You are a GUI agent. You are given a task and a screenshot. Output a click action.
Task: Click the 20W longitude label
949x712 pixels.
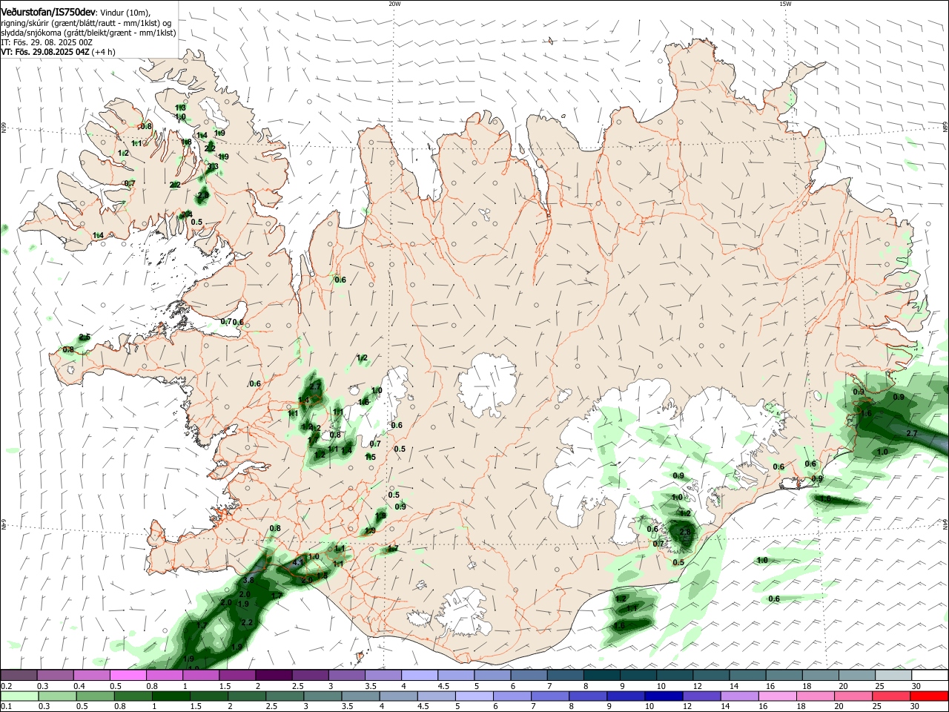pos(394,4)
